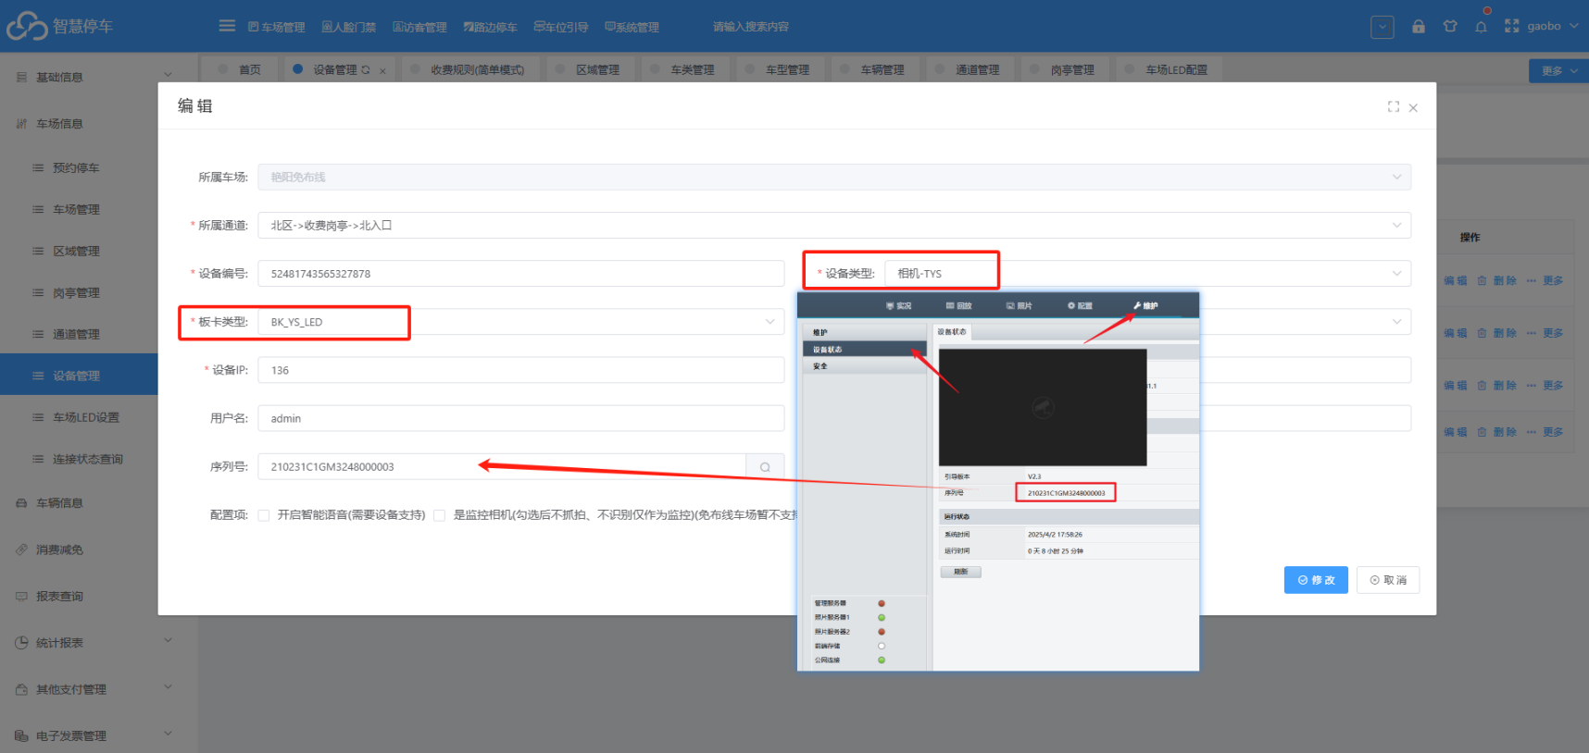Expand the edit dialog to fullscreen
Image resolution: width=1589 pixels, height=753 pixels.
coord(1393,107)
